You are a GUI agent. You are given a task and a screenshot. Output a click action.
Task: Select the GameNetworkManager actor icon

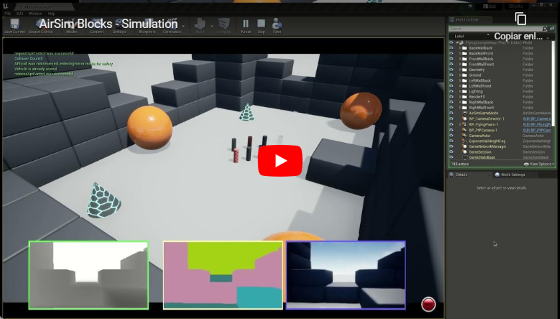click(464, 146)
